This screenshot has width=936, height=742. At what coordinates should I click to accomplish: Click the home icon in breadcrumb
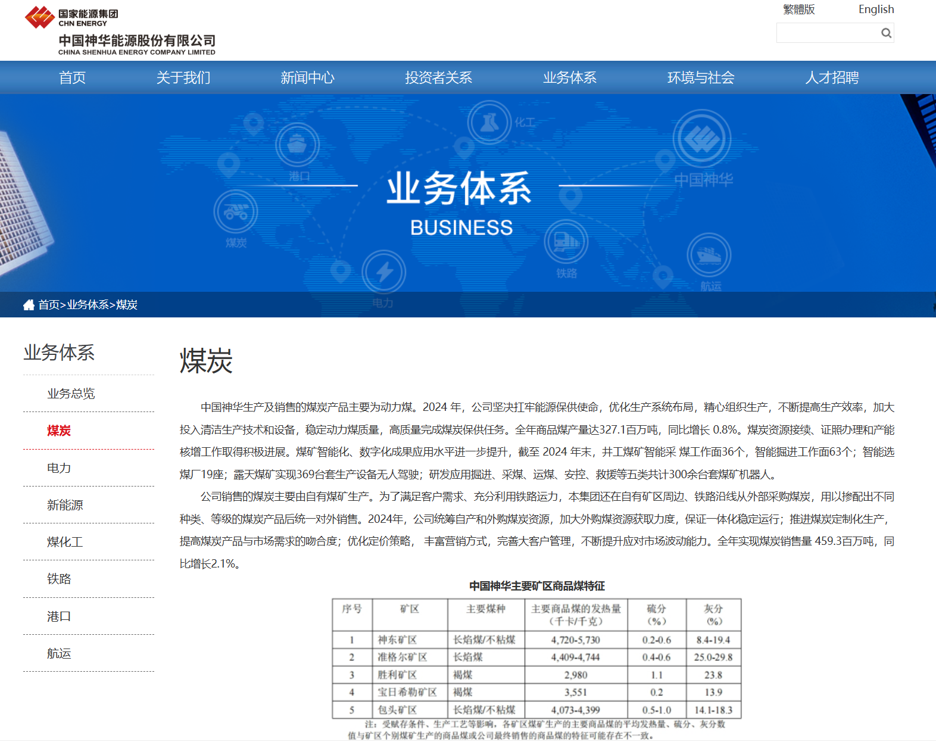[x=29, y=305]
